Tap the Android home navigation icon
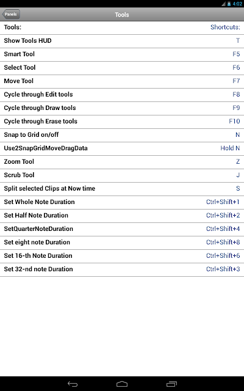Image resolution: width=244 pixels, height=391 pixels. pyautogui.click(x=122, y=384)
